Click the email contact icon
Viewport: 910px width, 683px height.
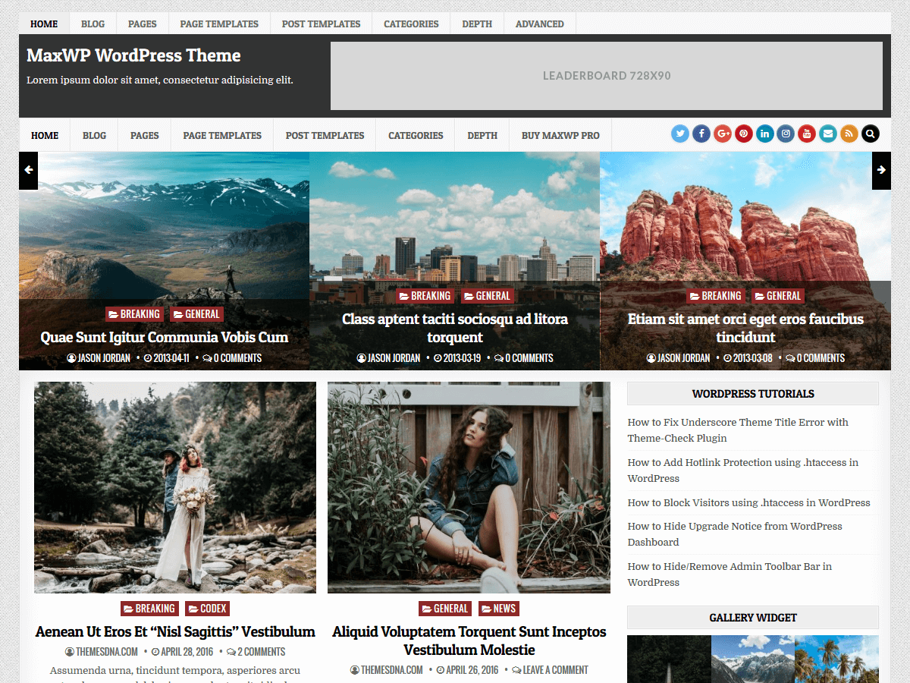[827, 134]
